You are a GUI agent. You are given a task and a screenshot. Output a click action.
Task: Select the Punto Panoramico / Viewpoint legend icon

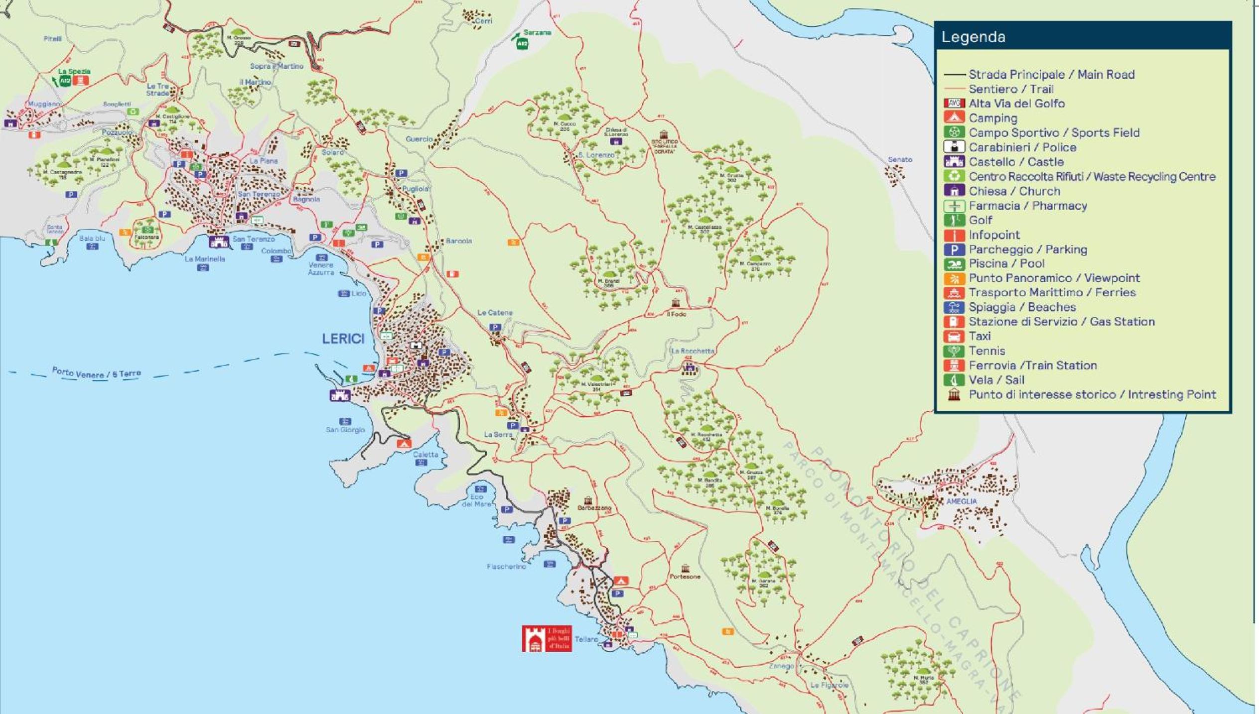[954, 278]
